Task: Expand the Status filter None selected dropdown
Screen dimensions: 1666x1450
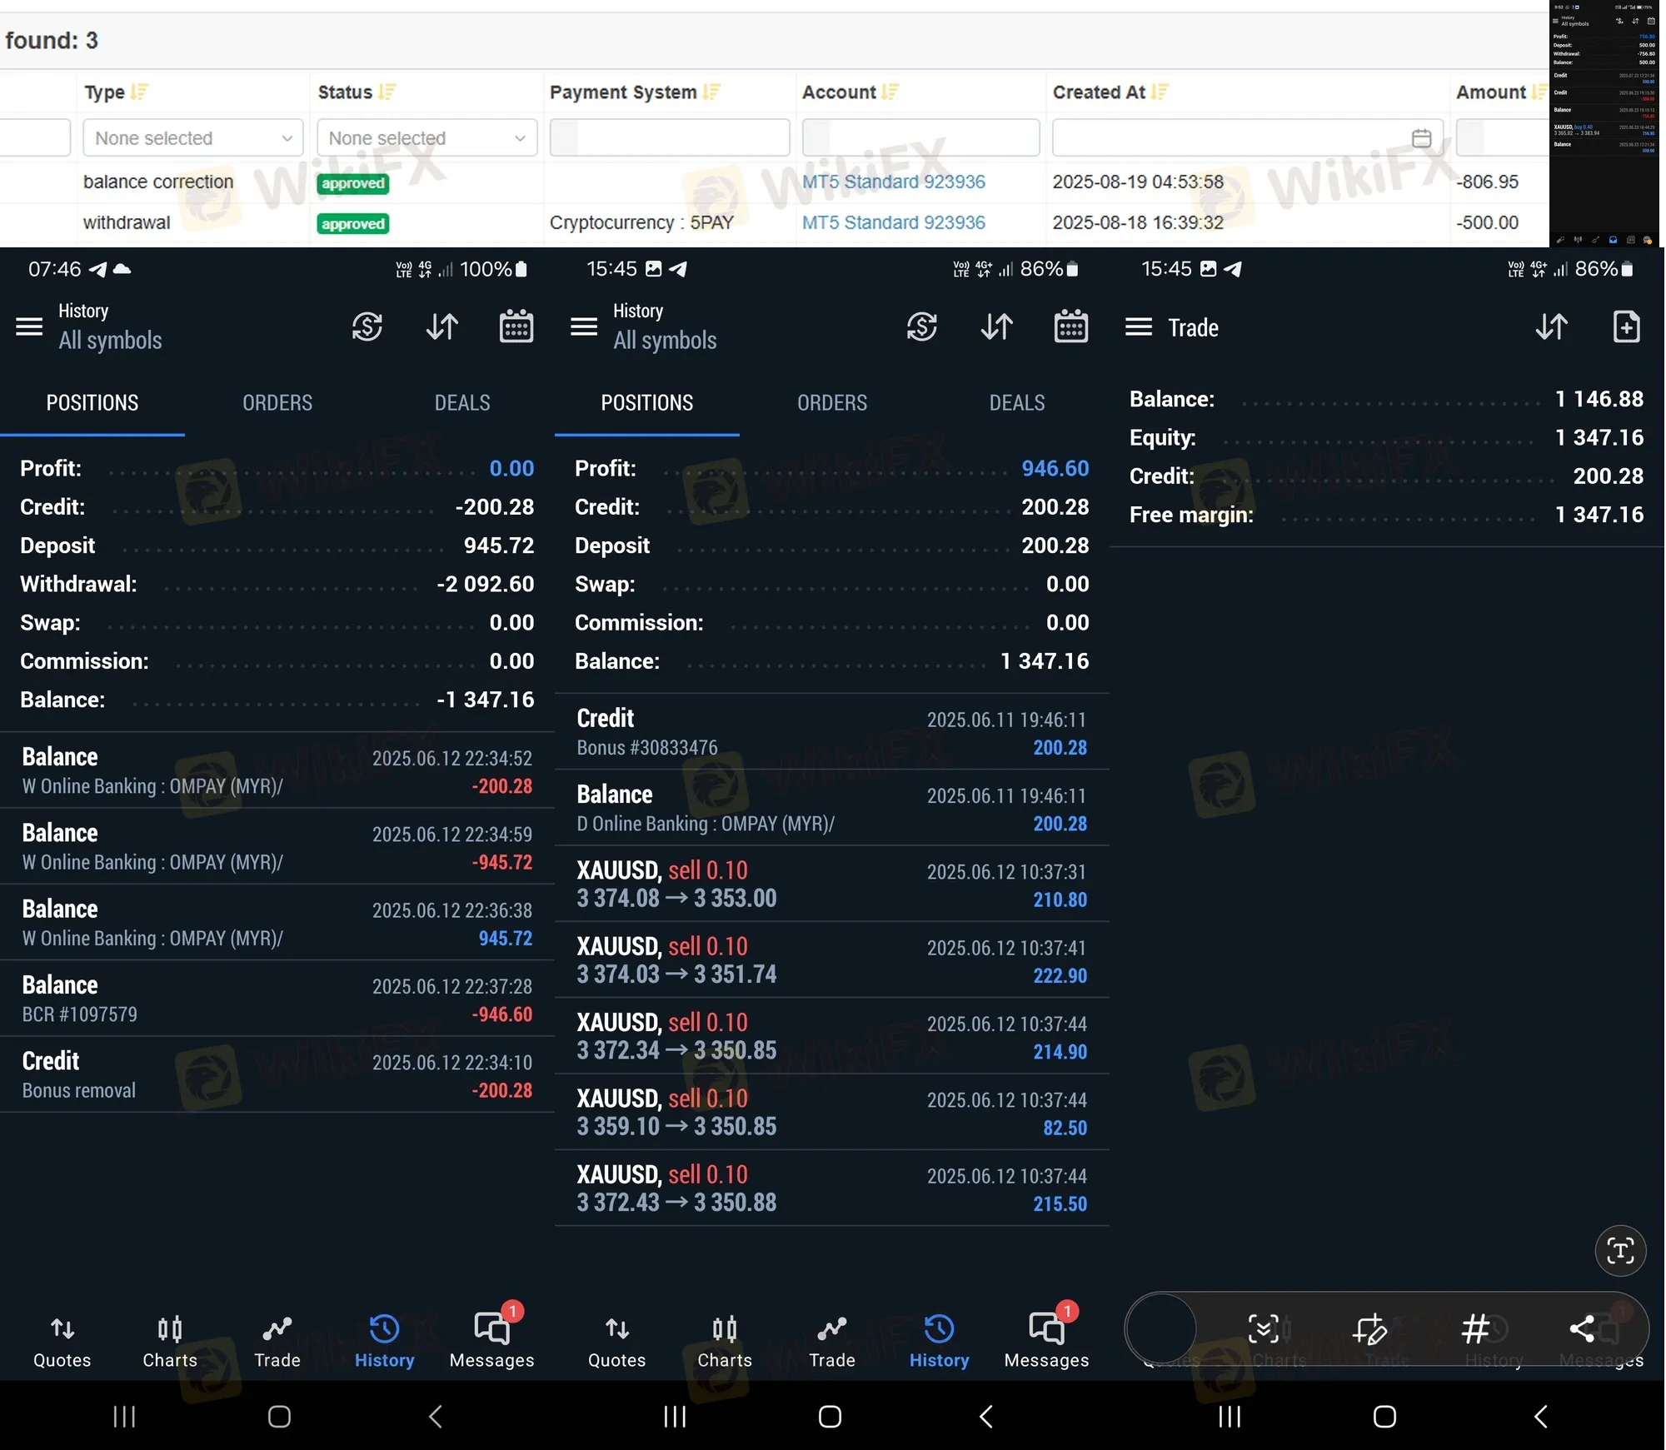Action: click(x=426, y=138)
